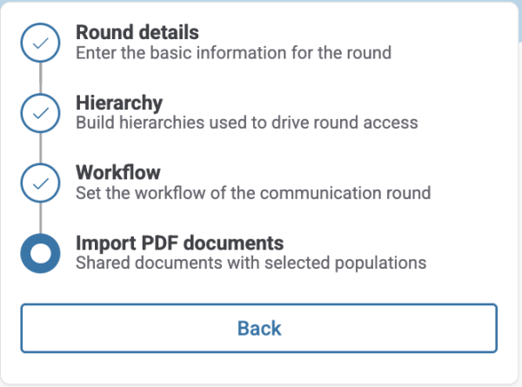Click connector line between Workflow and Import PDF
Viewport: 522px width, 387px height.
pos(40,217)
